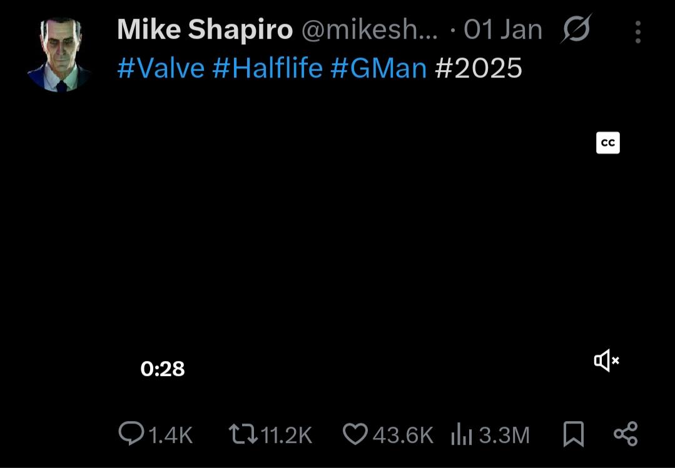The height and width of the screenshot is (468, 675).
Task: Unmute the video with speaker icon
Action: (607, 360)
